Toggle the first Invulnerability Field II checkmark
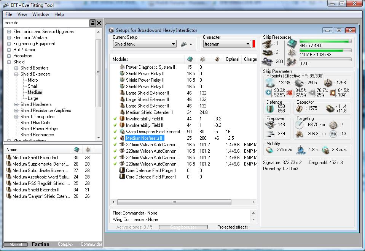The height and width of the screenshot is (251, 365). tap(115, 119)
